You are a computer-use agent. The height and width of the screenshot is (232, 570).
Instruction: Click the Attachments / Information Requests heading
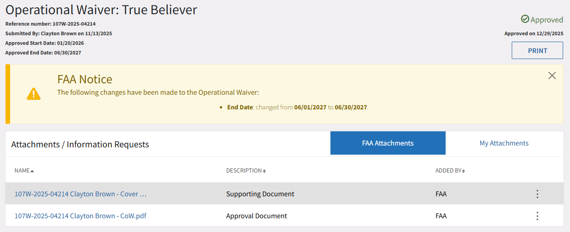coord(80,145)
